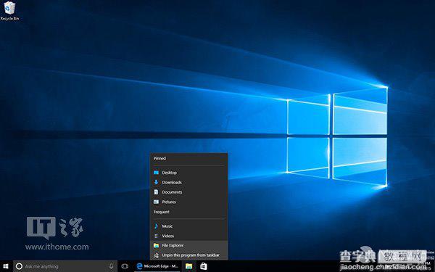This screenshot has width=435, height=272.
Task: Click the Documents page icon in jump list
Action: coord(156,192)
